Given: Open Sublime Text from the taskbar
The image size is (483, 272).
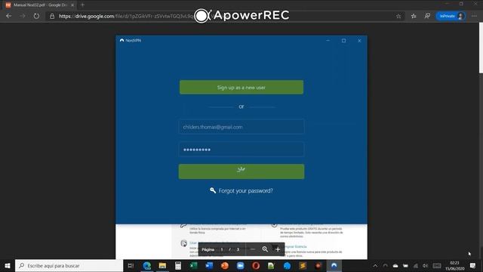Looking at the screenshot, I should pos(303,265).
